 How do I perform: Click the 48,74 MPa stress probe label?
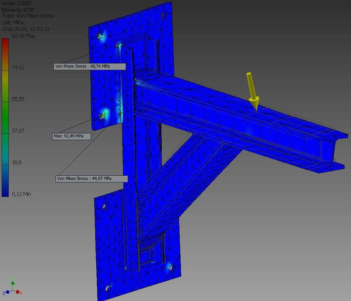(89, 66)
